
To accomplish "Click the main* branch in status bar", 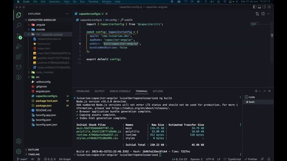I will (x=22, y=159).
